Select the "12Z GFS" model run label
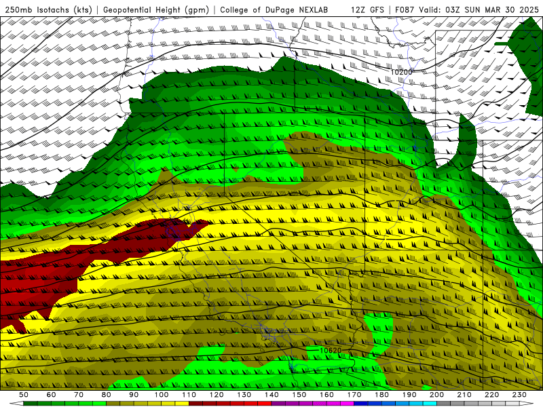Viewport: 543px width, 407px height. tap(367, 9)
